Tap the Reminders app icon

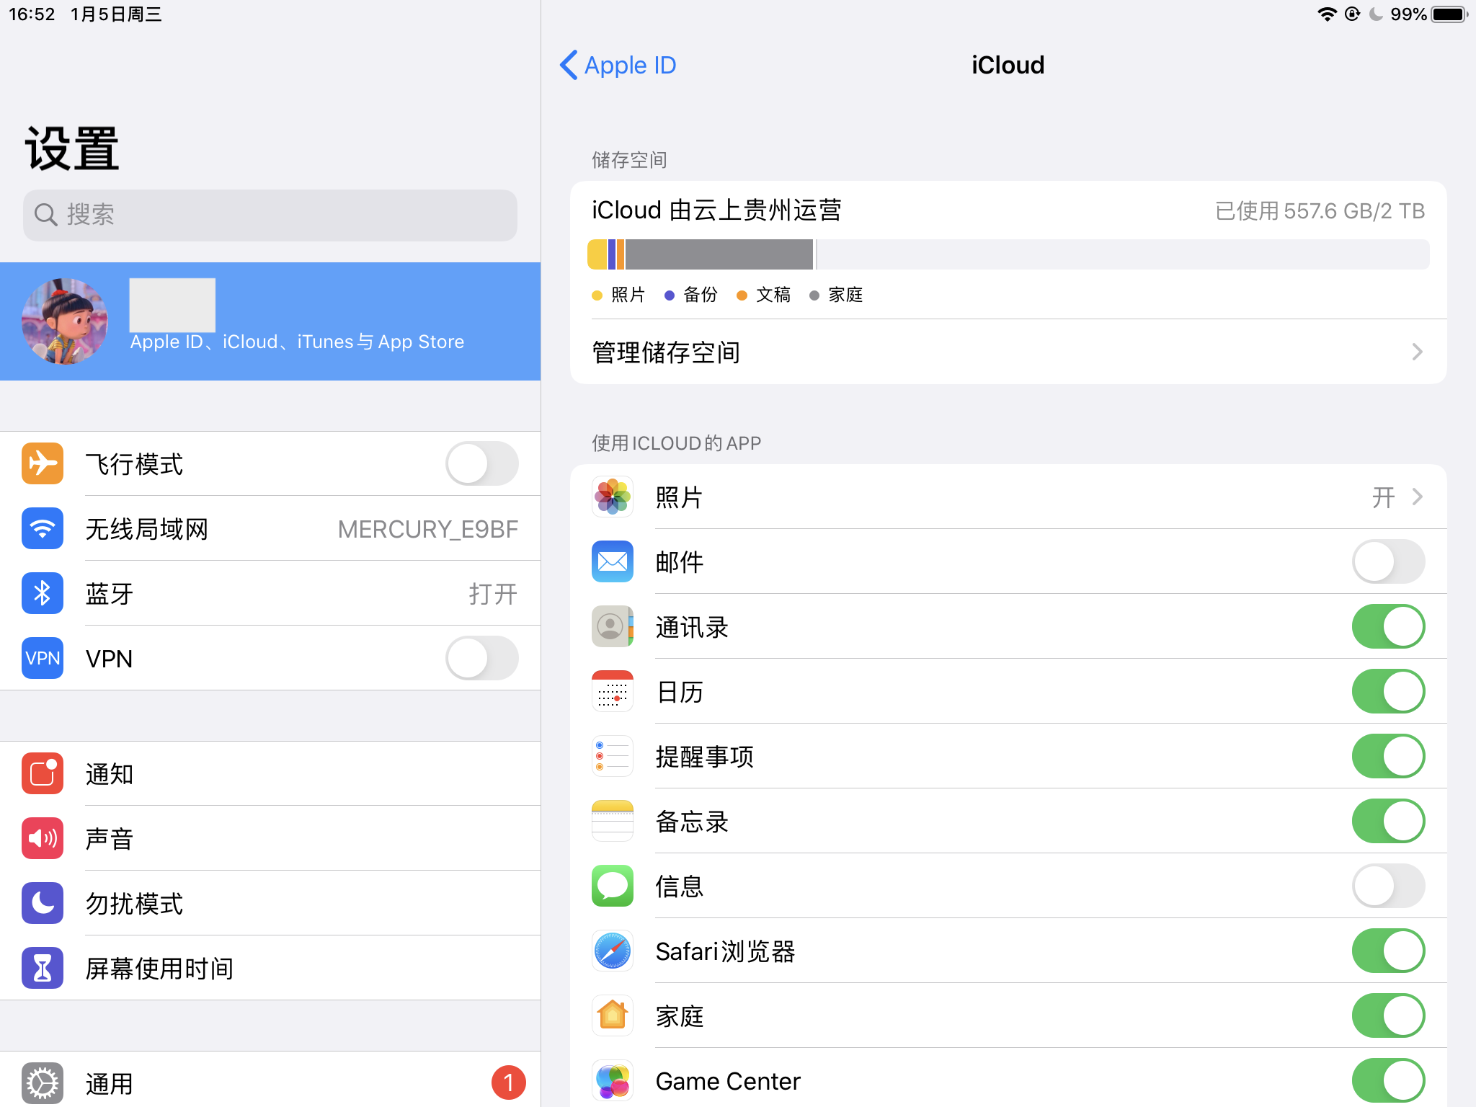pyautogui.click(x=613, y=756)
